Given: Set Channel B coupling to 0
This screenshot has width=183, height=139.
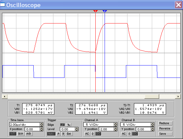Looking at the screenshot, I should pos(129,134).
